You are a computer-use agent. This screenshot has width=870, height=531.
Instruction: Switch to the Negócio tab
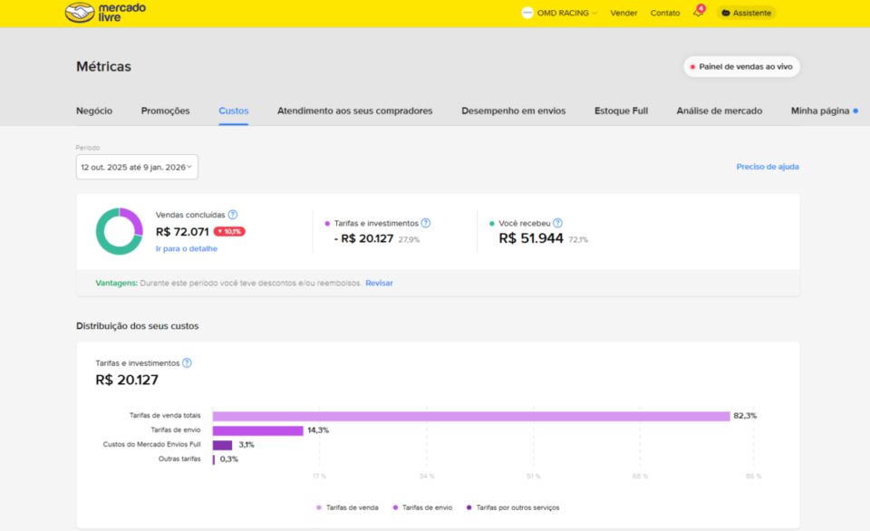click(x=94, y=111)
